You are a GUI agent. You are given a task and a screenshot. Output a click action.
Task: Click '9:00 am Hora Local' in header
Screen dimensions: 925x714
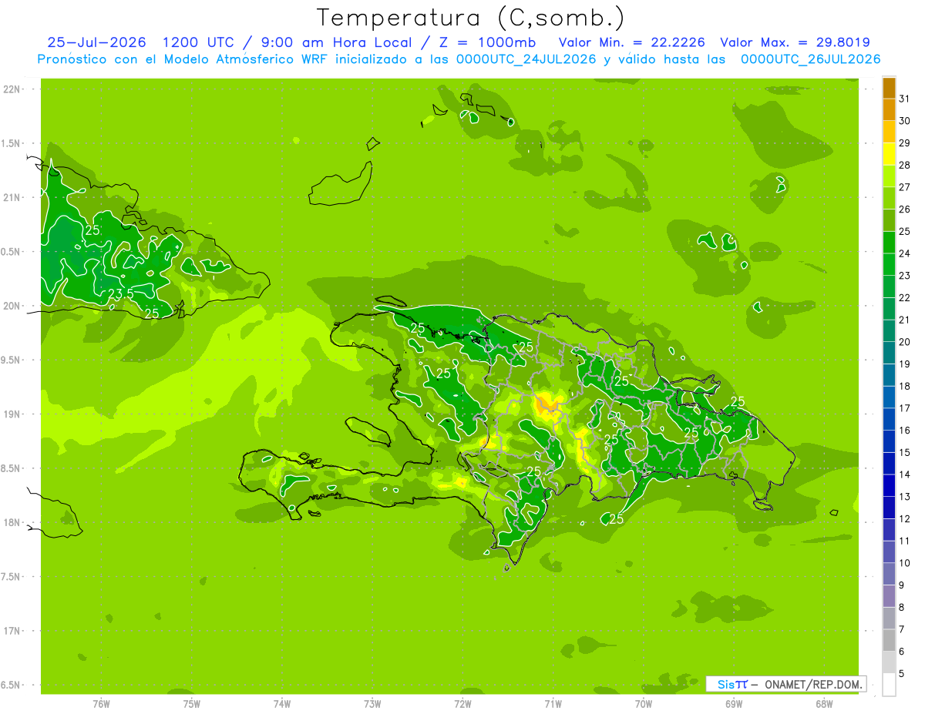pyautogui.click(x=338, y=42)
